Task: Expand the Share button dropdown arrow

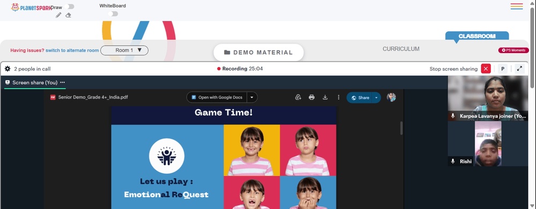Action: pos(376,98)
